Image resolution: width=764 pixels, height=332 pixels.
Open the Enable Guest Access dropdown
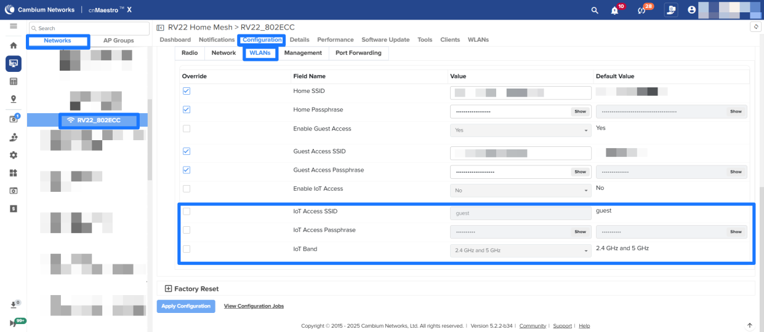point(521,130)
